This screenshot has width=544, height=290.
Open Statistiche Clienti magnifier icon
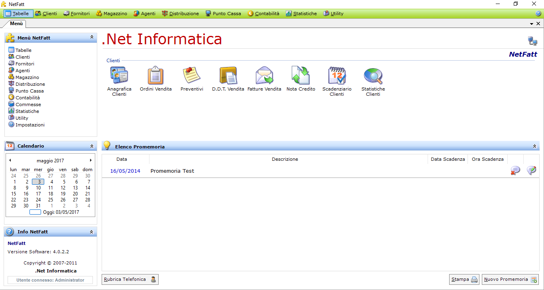click(373, 75)
